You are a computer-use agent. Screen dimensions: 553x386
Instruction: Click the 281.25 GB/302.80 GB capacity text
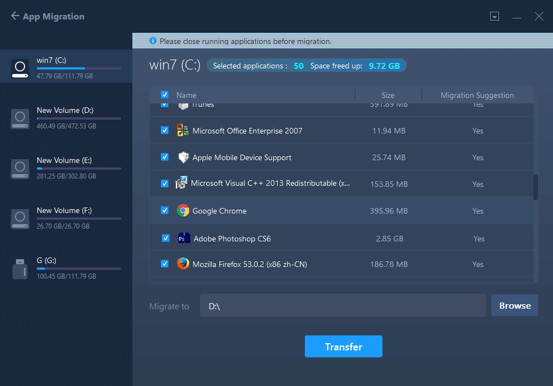click(66, 176)
